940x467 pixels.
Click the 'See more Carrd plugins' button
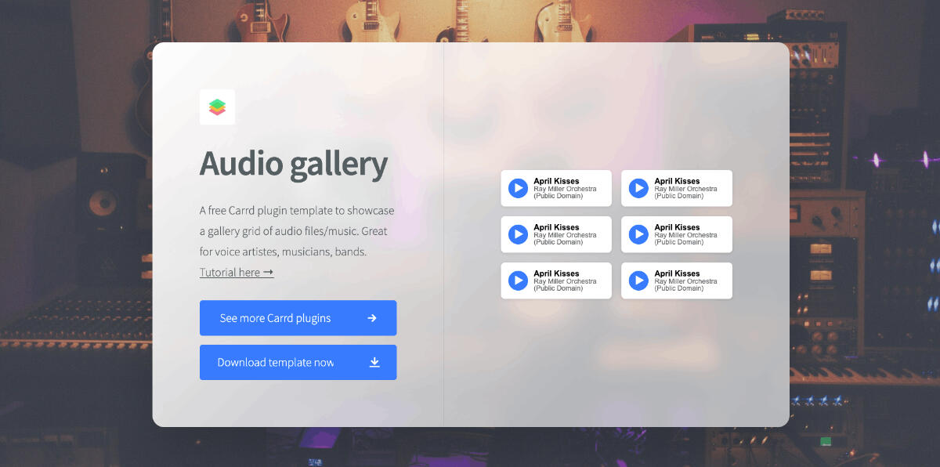(x=298, y=318)
